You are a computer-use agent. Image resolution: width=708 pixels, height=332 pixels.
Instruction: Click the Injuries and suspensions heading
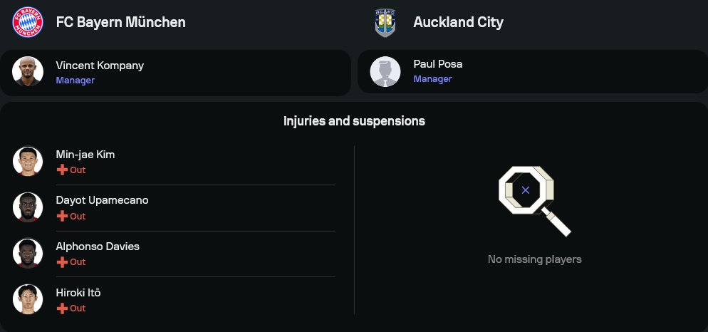pyautogui.click(x=354, y=121)
